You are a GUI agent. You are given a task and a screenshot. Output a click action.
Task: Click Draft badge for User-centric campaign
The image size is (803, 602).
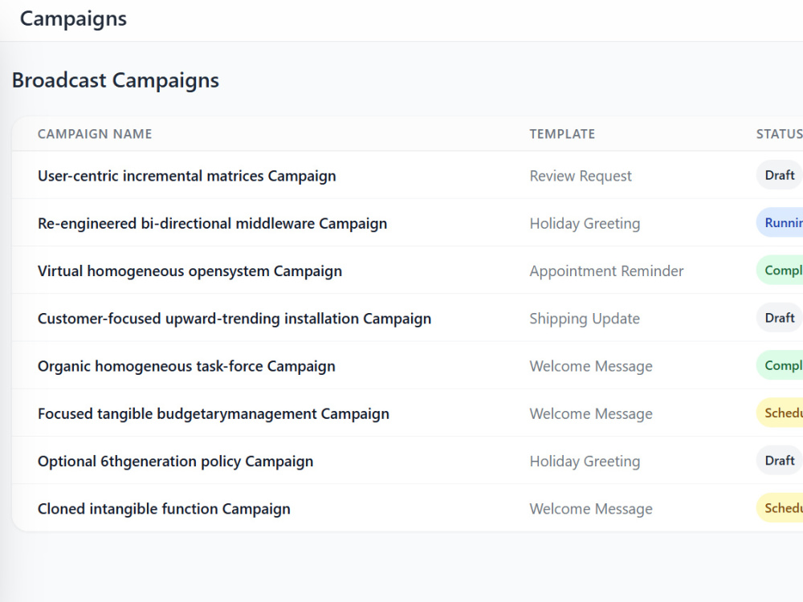tap(780, 175)
